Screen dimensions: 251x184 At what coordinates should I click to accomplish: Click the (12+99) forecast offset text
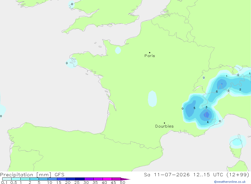tap(238, 174)
